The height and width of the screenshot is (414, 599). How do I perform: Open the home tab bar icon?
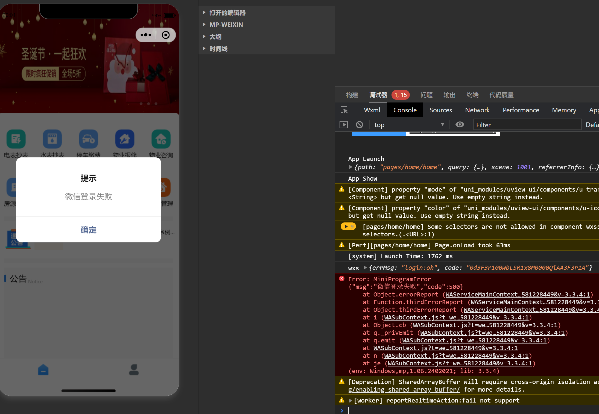pos(43,370)
